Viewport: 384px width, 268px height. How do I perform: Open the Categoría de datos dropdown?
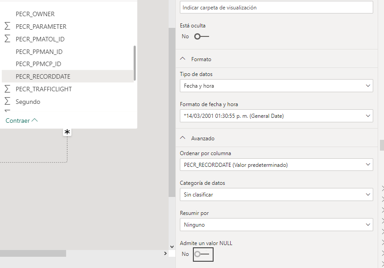276,195
